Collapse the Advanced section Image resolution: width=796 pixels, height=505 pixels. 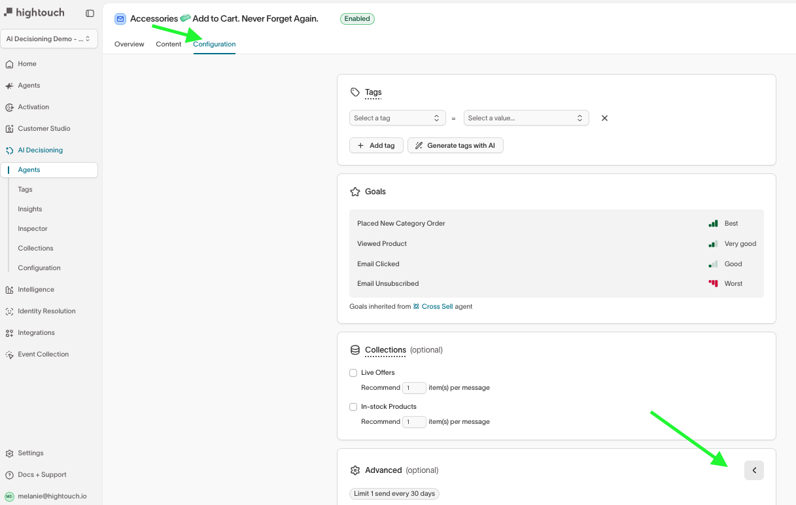coord(753,470)
